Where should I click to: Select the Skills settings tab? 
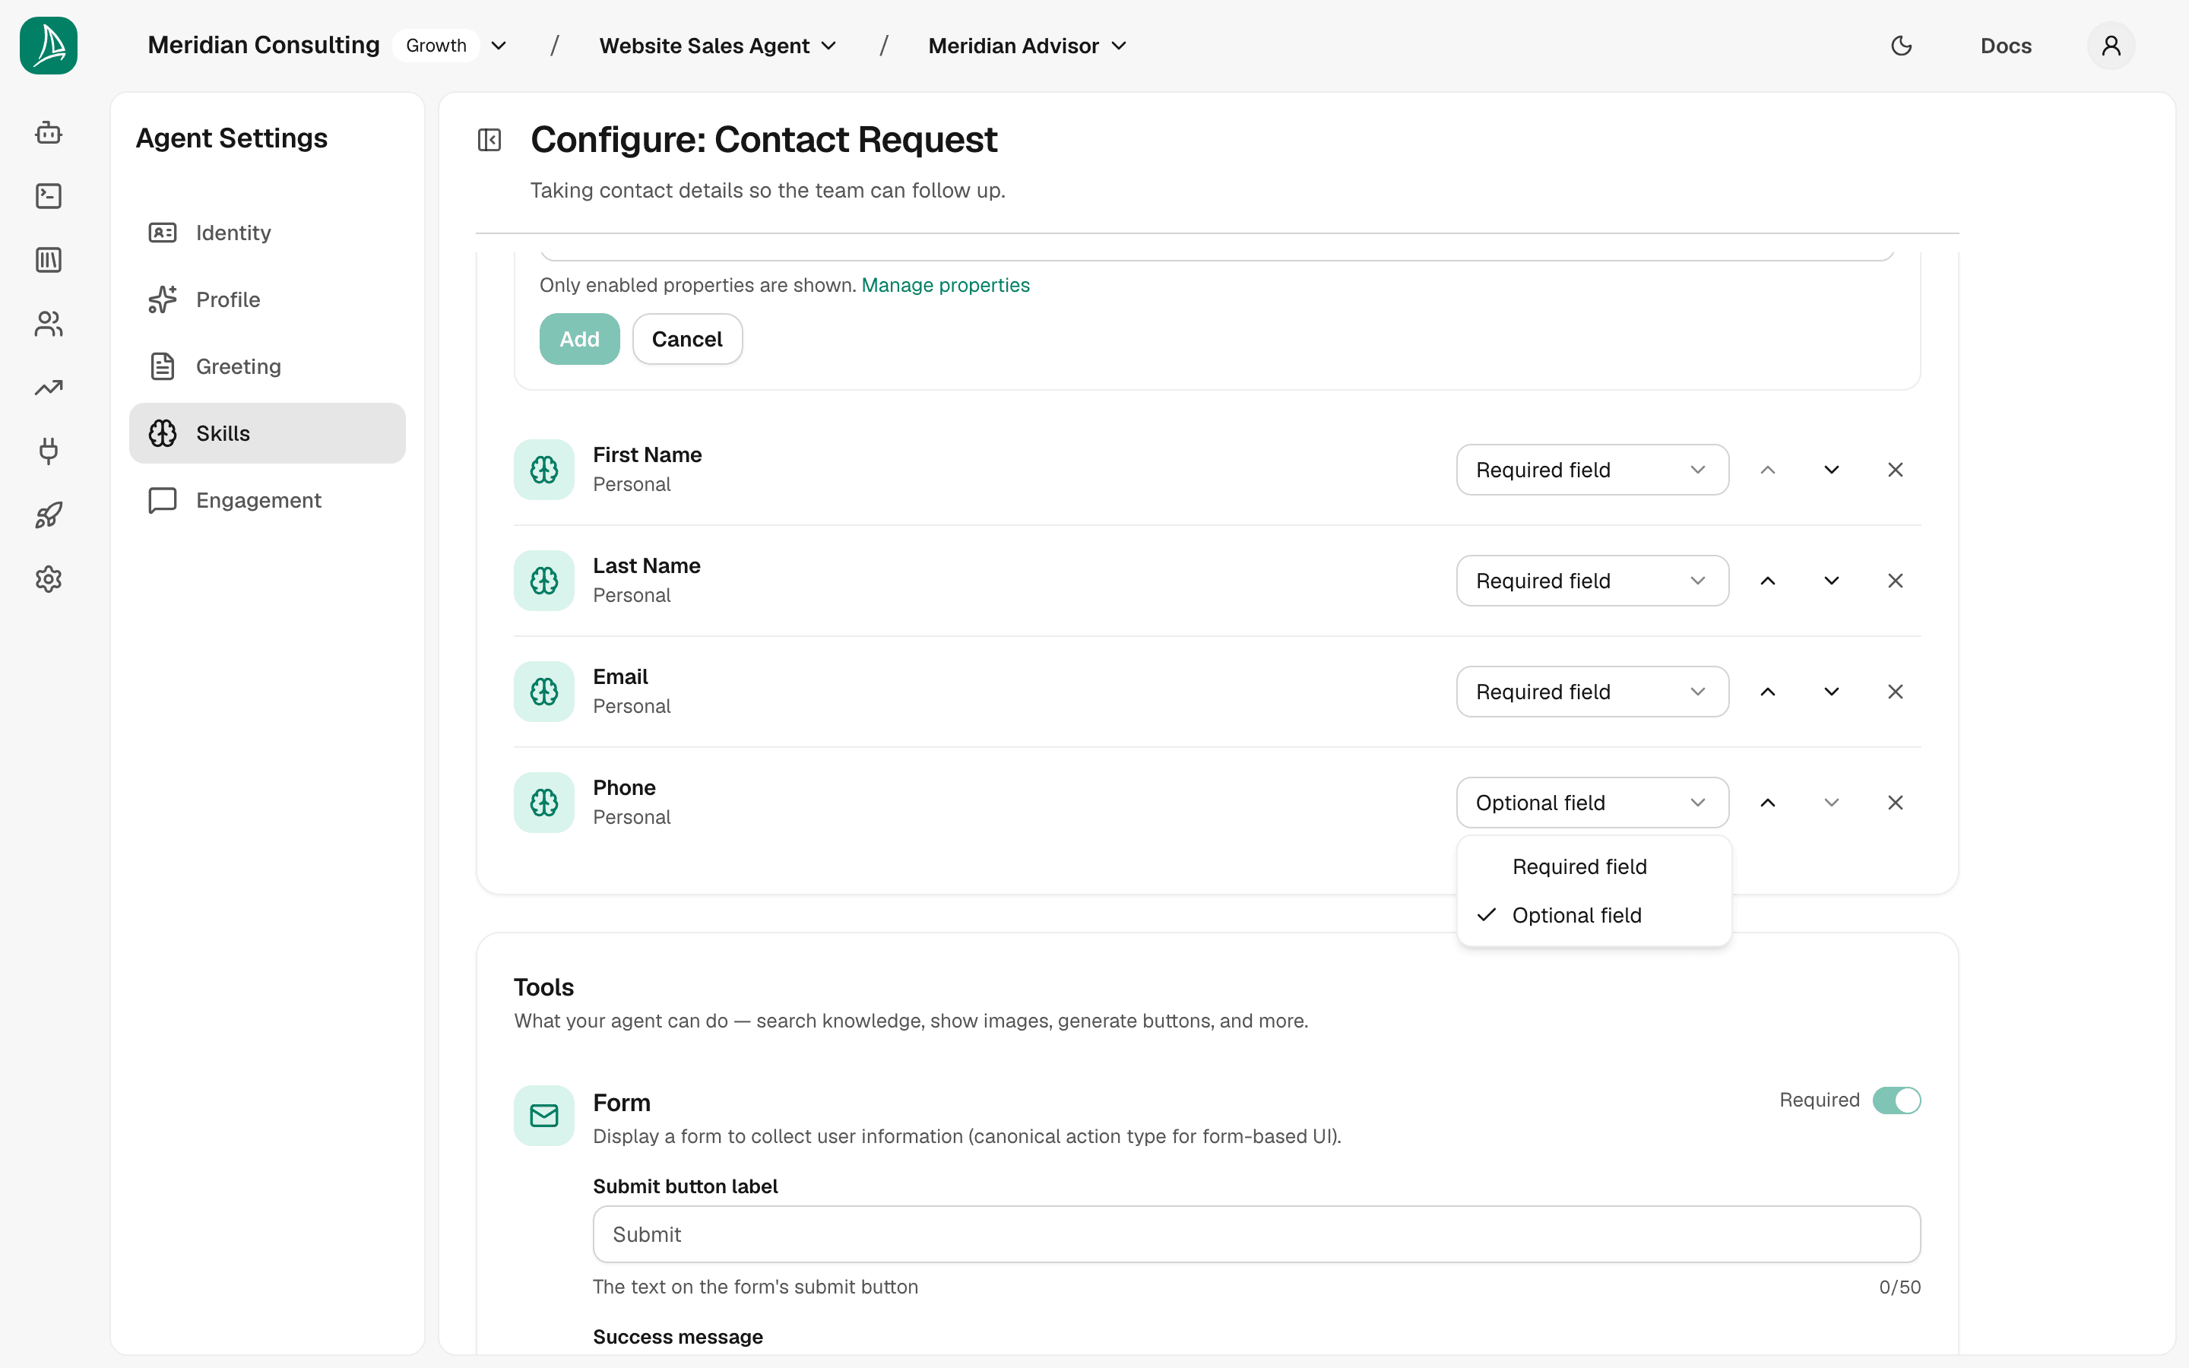268,433
